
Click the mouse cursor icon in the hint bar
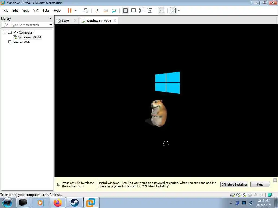tap(58, 185)
